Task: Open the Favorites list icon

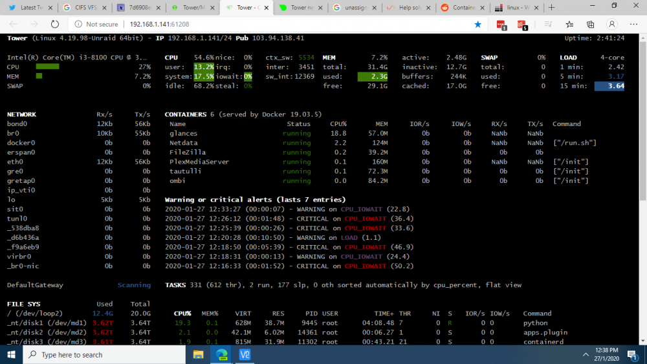Action: pyautogui.click(x=569, y=25)
